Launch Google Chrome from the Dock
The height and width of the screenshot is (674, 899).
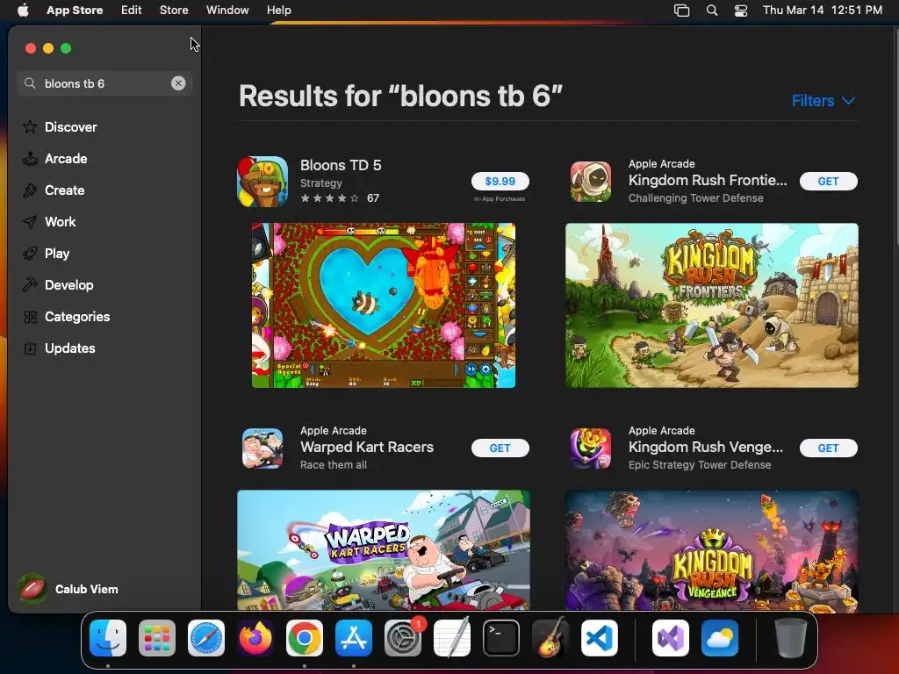point(305,638)
